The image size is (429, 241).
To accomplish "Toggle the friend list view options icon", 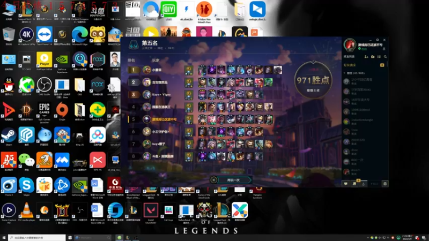I will tap(379, 57).
